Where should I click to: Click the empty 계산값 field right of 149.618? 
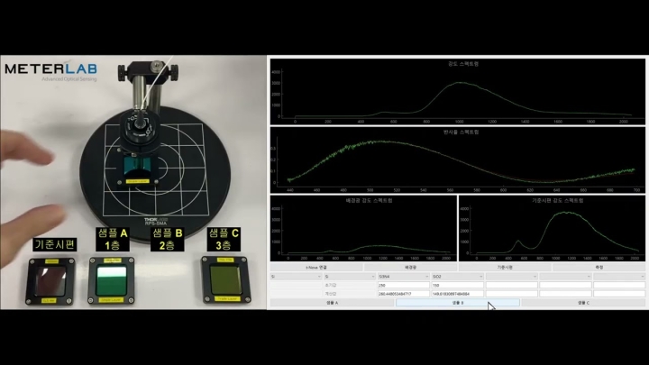point(512,294)
